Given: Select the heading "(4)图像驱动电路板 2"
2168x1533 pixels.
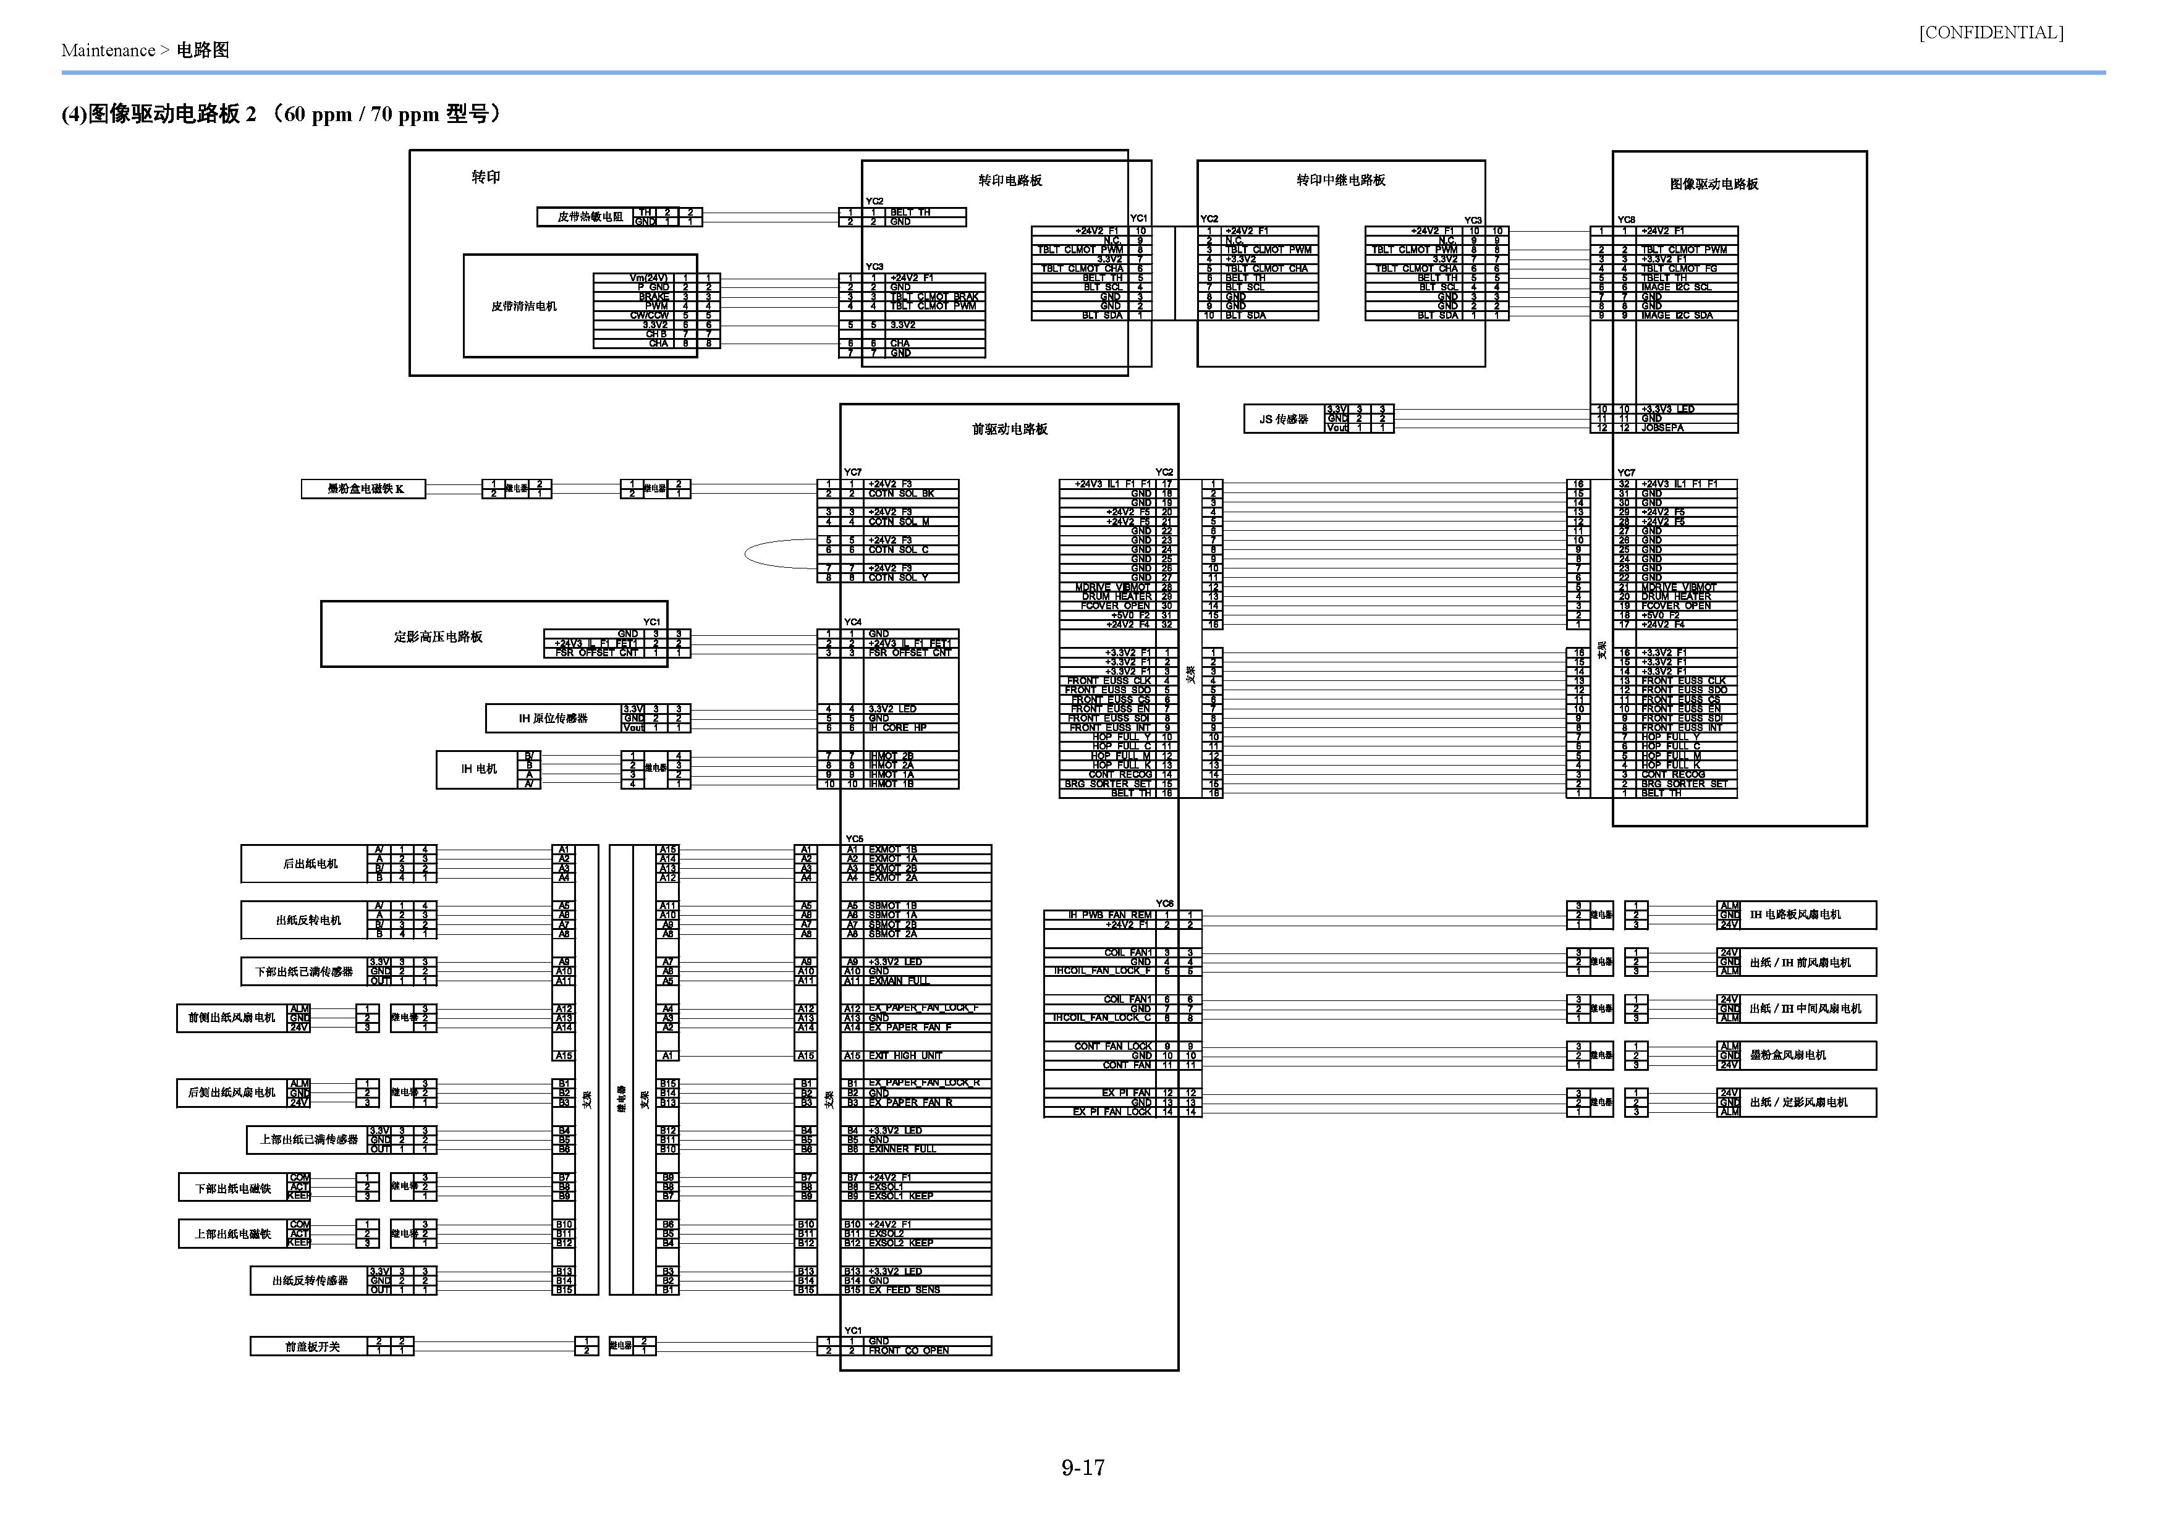Looking at the screenshot, I should click(x=159, y=114).
